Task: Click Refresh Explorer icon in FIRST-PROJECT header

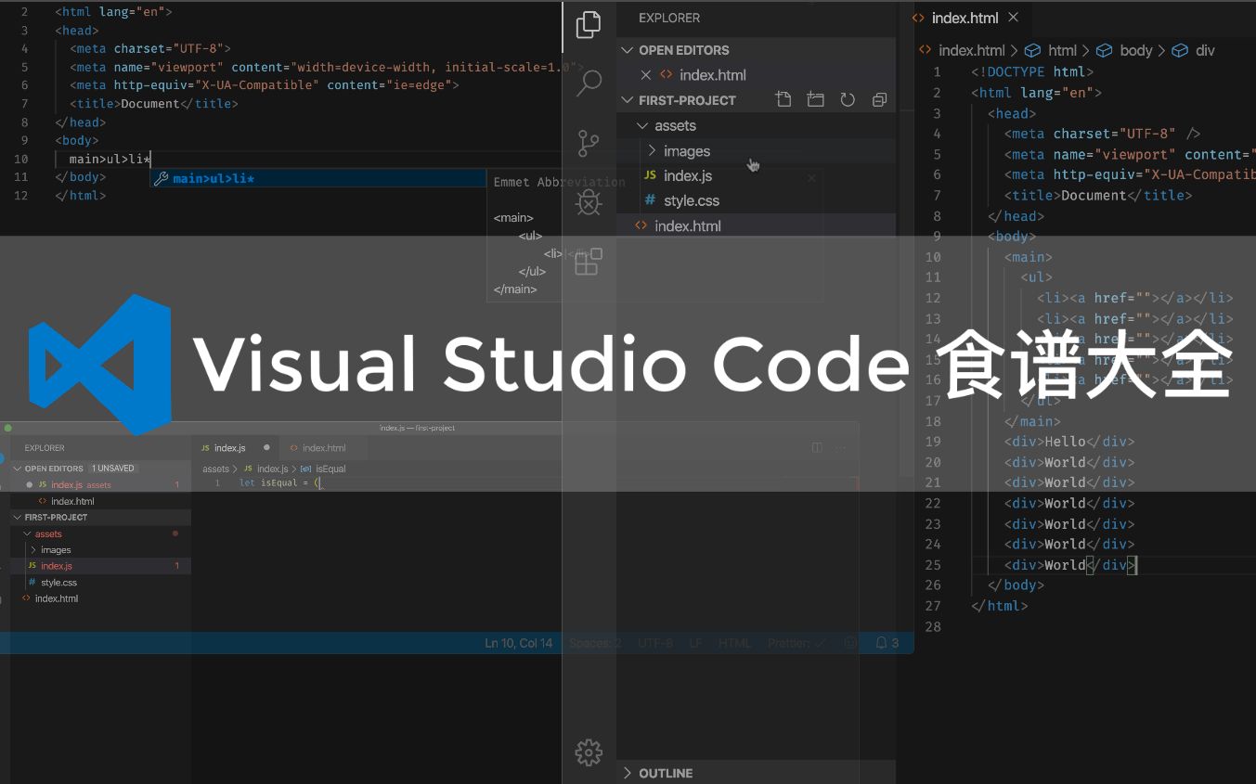Action: coord(848,99)
